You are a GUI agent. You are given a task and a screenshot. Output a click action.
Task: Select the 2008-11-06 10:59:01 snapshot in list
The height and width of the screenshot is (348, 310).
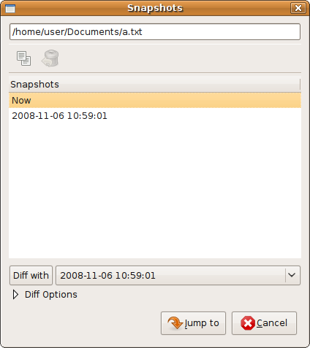155,116
